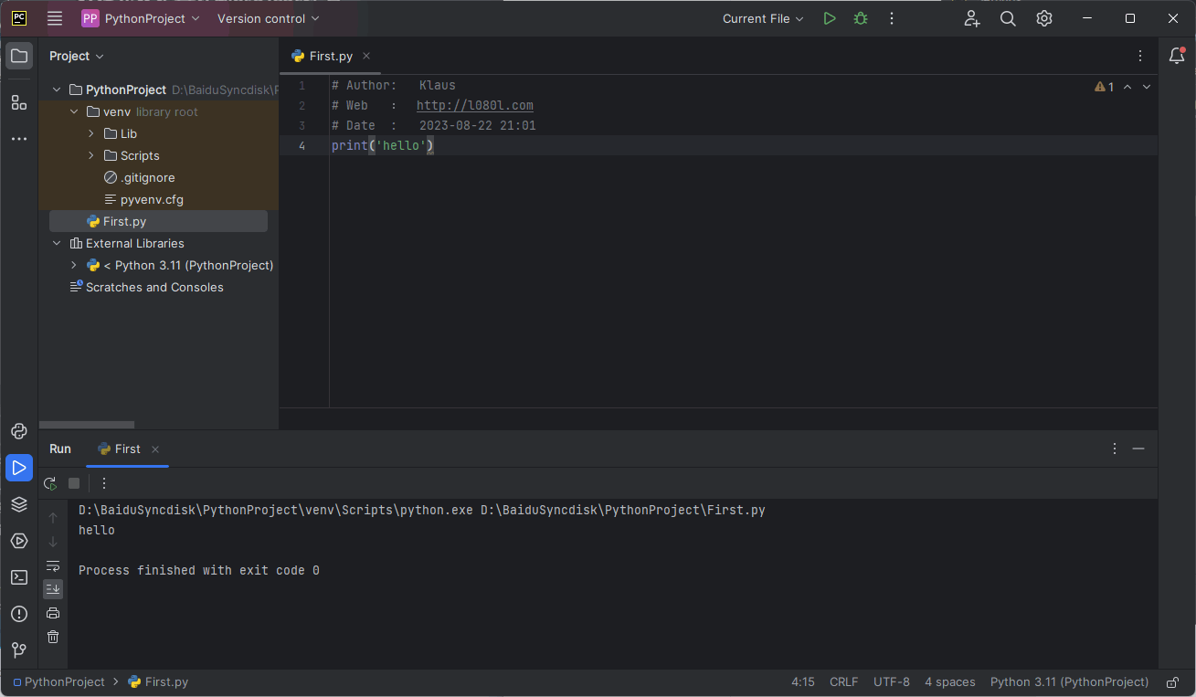Open the Python Packages layers icon

(19, 504)
